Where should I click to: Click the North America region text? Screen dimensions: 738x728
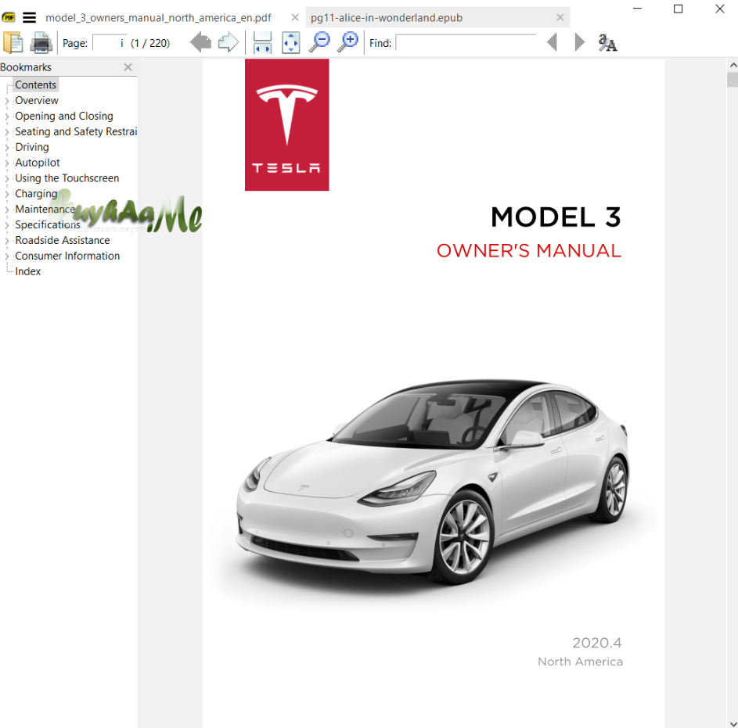[x=580, y=662]
